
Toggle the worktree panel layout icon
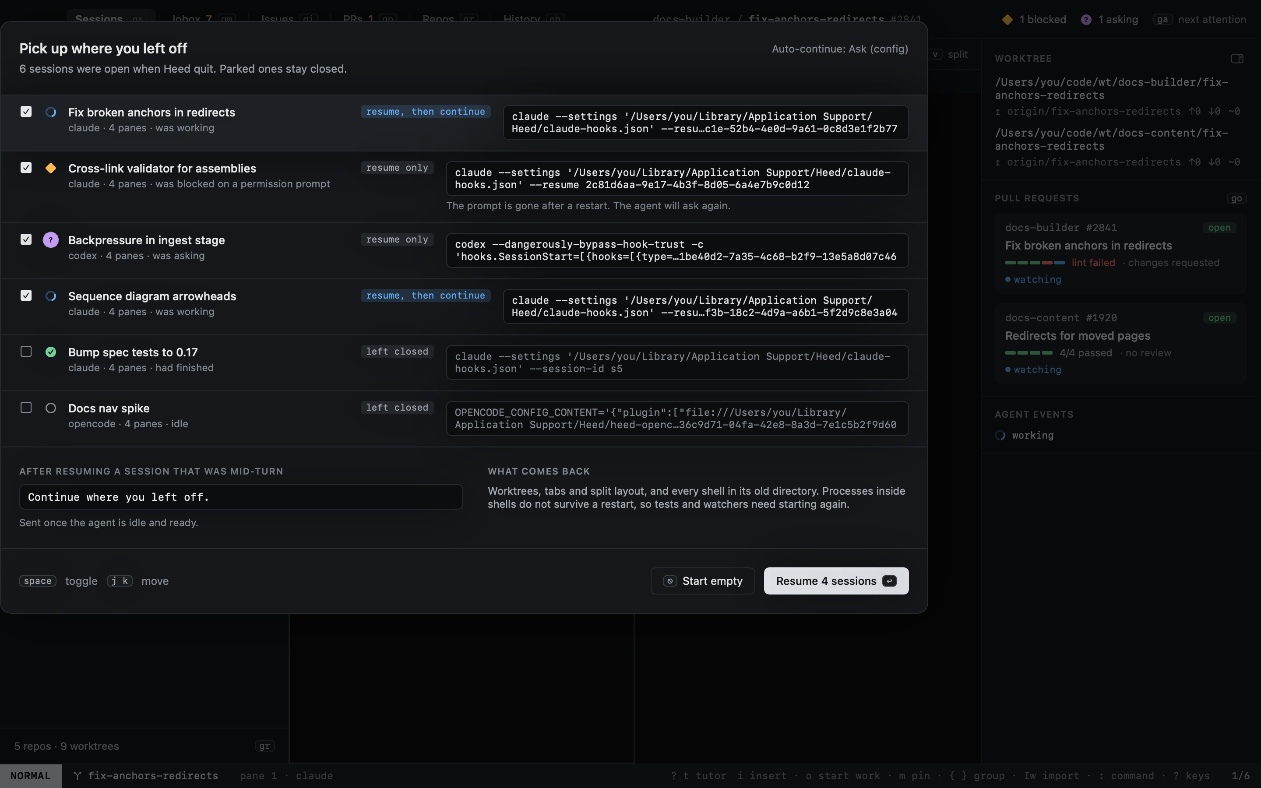tap(1237, 58)
